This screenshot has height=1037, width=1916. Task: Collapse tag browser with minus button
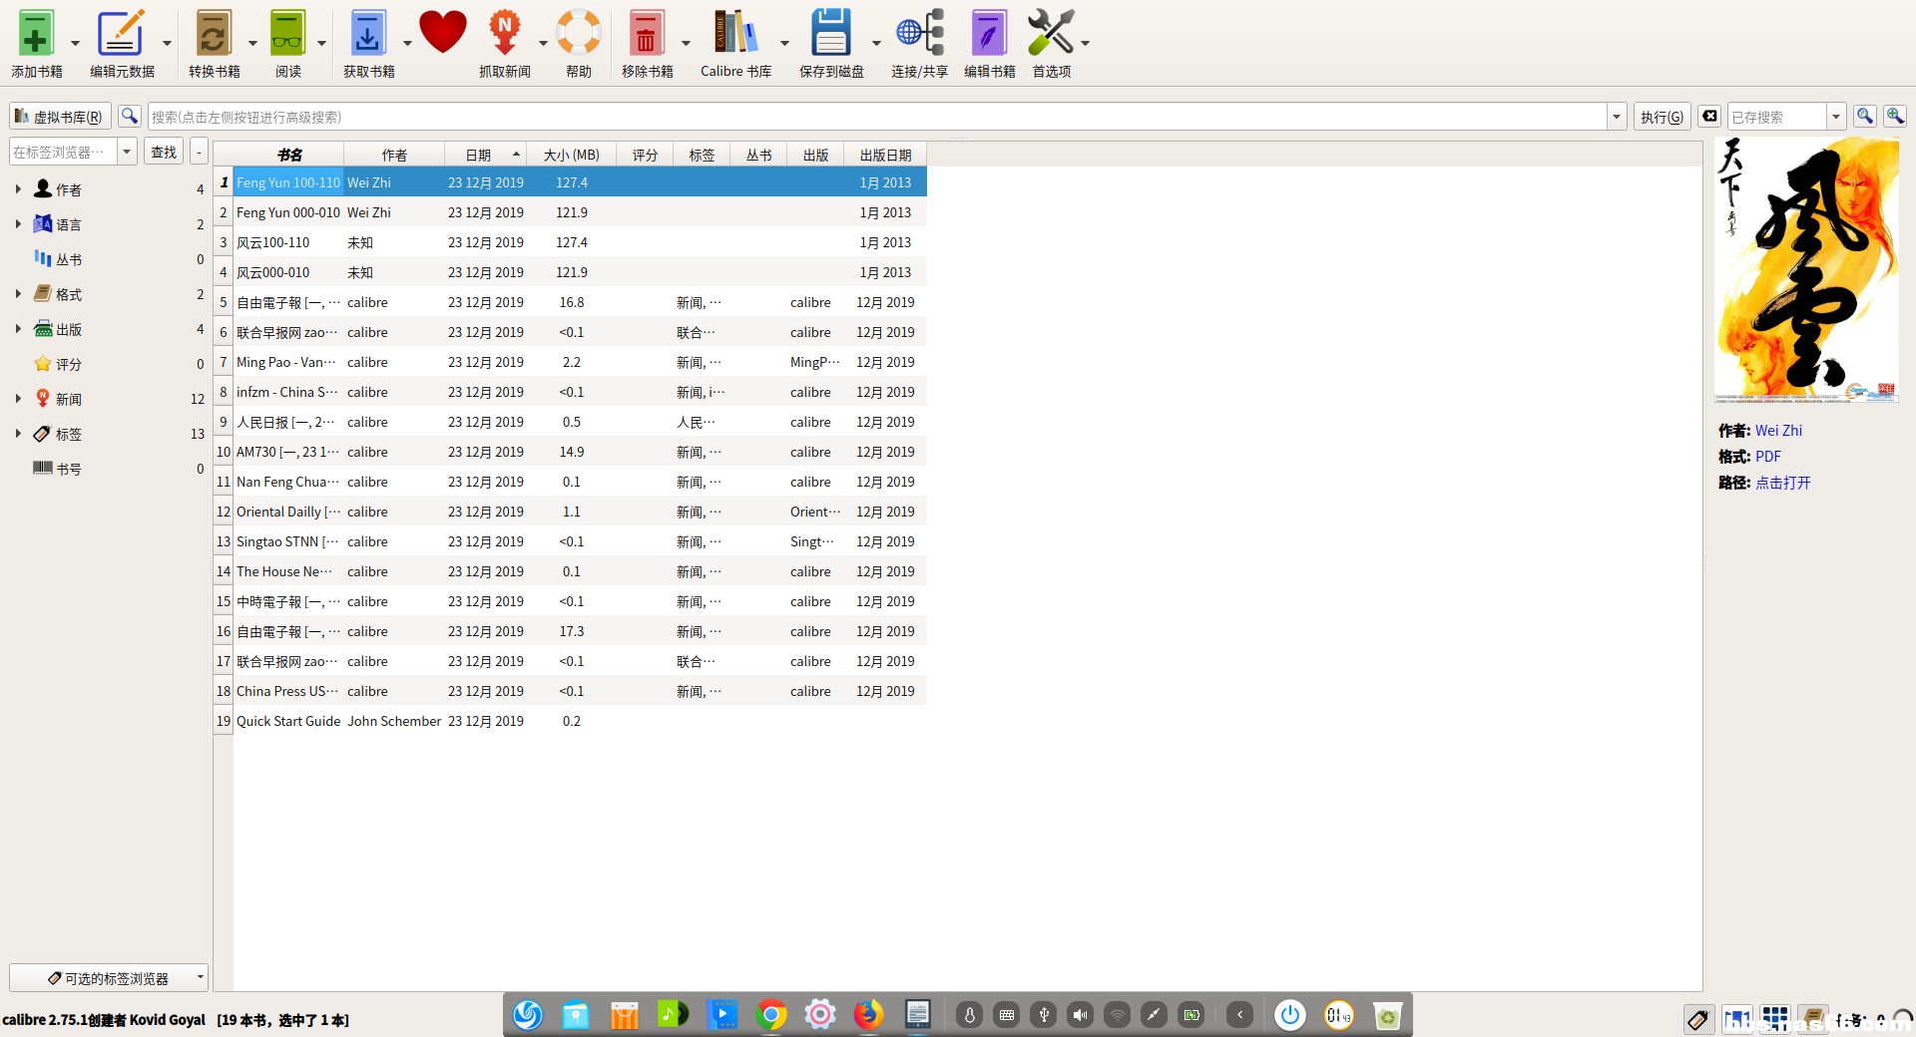tap(199, 152)
